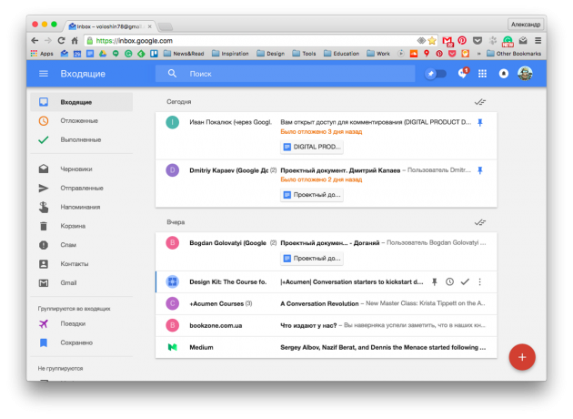This screenshot has width=573, height=419.
Task: Open Gmail link in sidebar
Action: coord(82,283)
